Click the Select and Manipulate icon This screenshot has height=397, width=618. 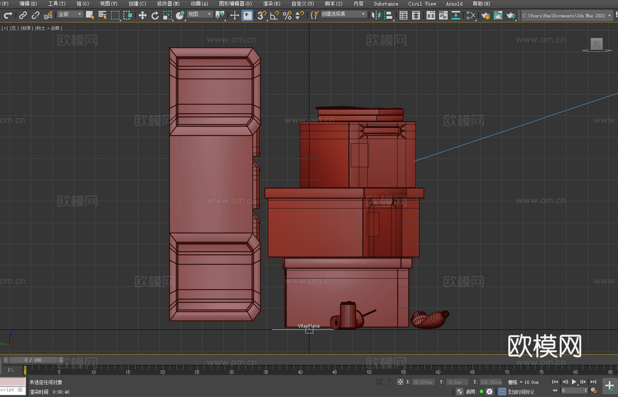(x=235, y=15)
